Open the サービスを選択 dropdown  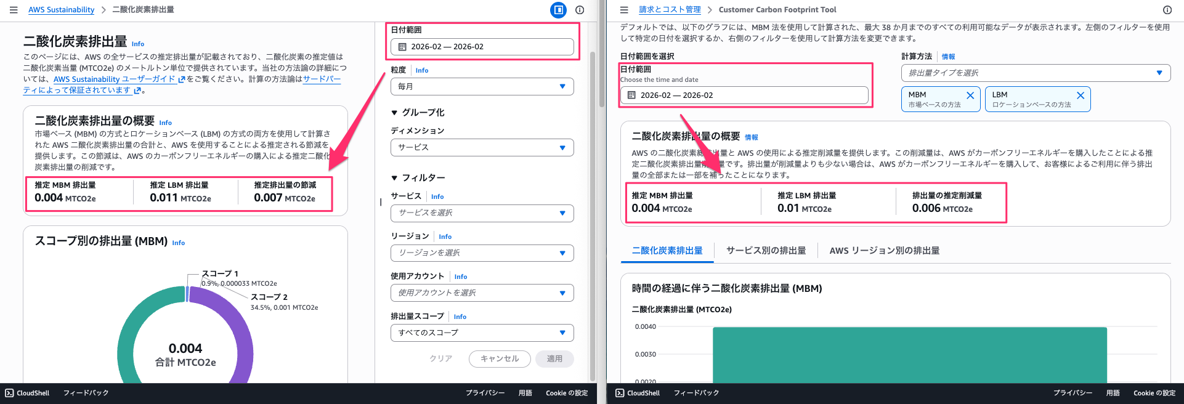tap(482, 213)
